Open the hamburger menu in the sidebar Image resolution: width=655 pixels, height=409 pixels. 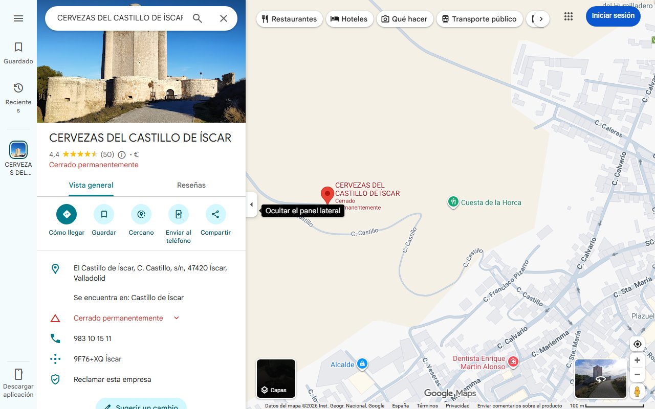pyautogui.click(x=18, y=18)
